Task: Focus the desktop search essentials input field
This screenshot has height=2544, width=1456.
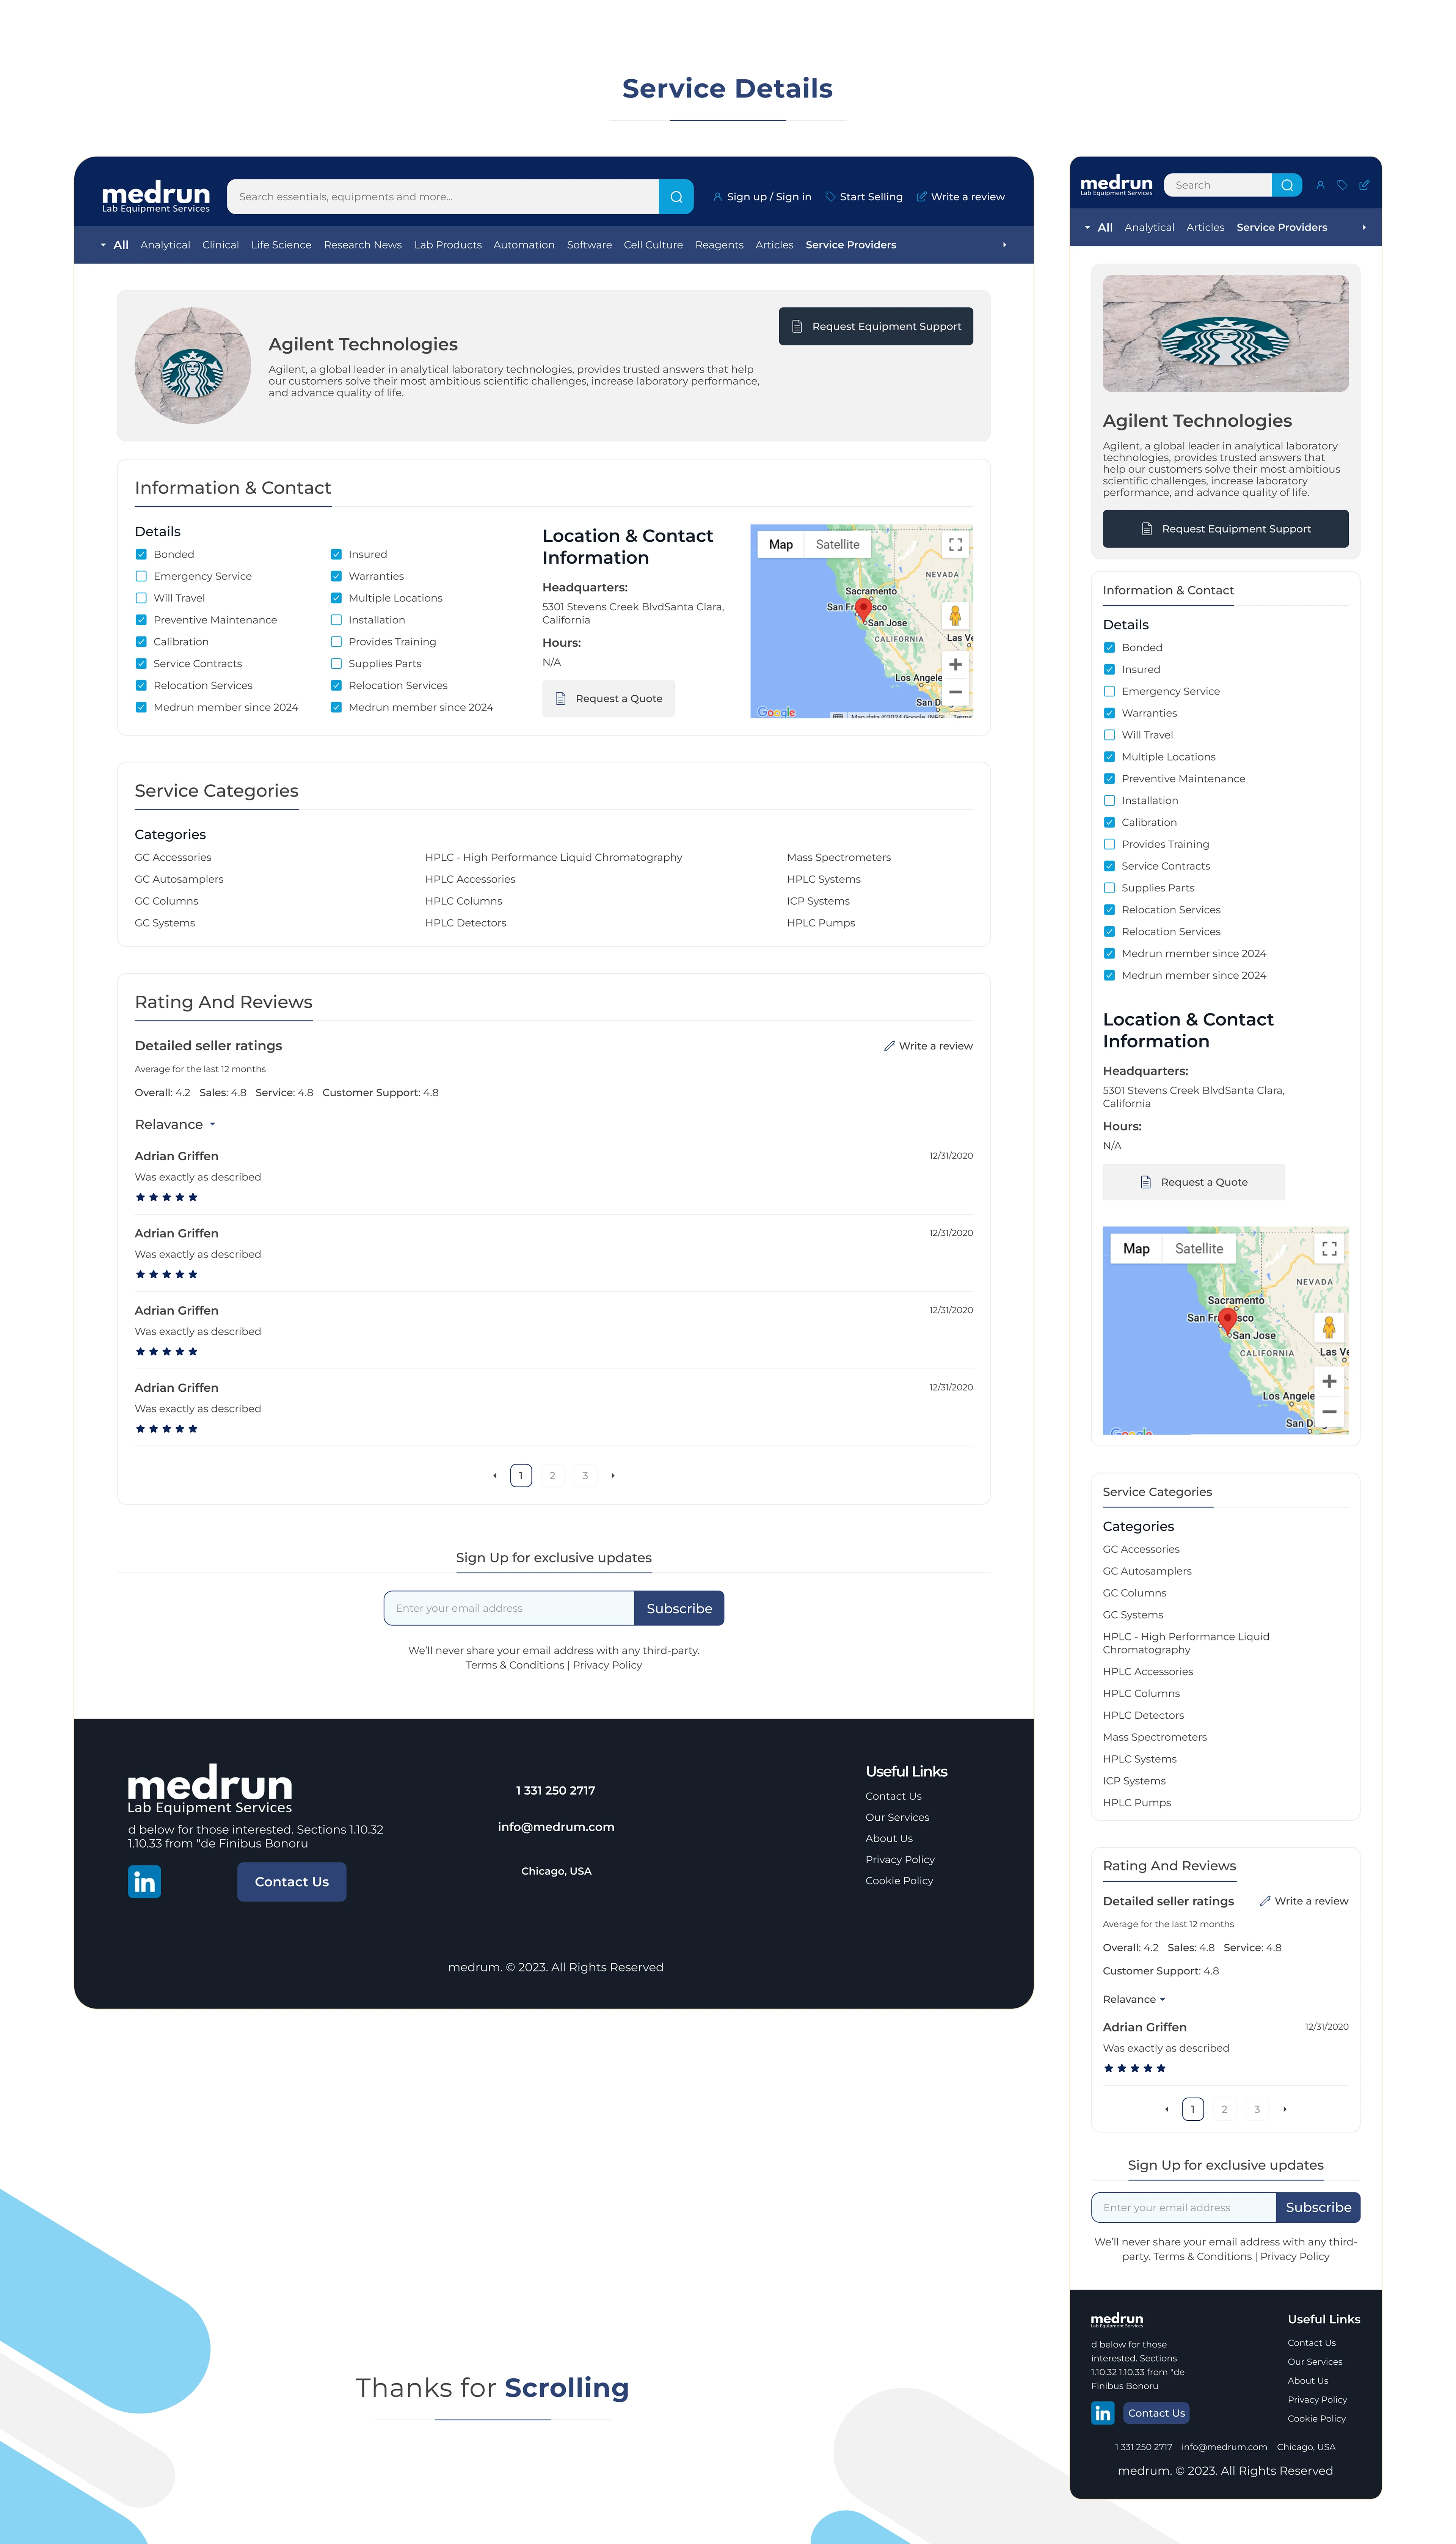Action: [x=443, y=197]
